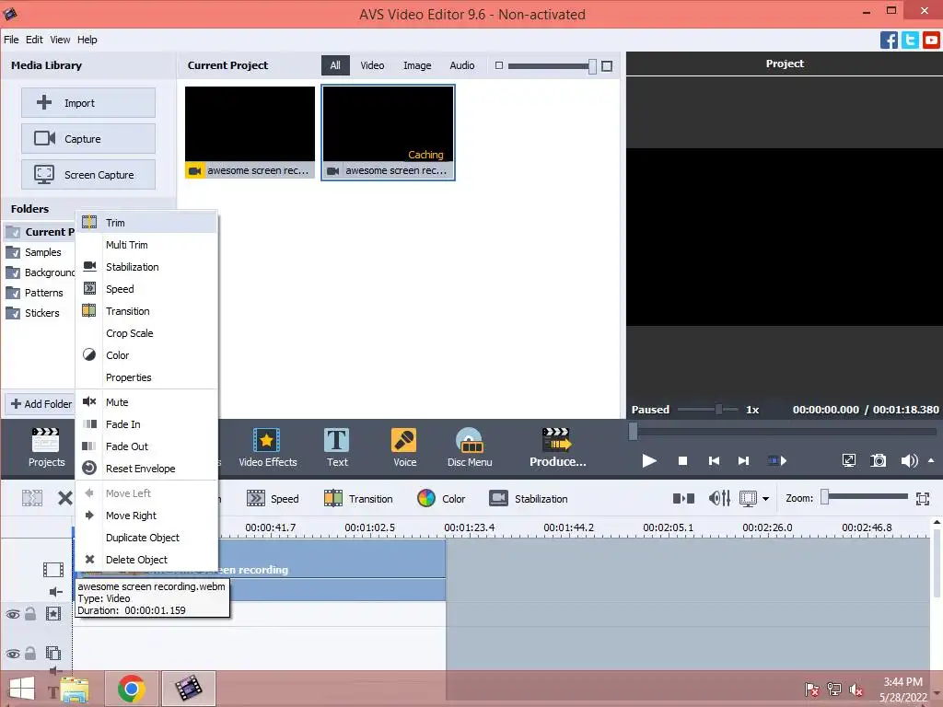Screen dimensions: 943x707
Task: Toggle main video track audio speaker
Action: (55, 592)
